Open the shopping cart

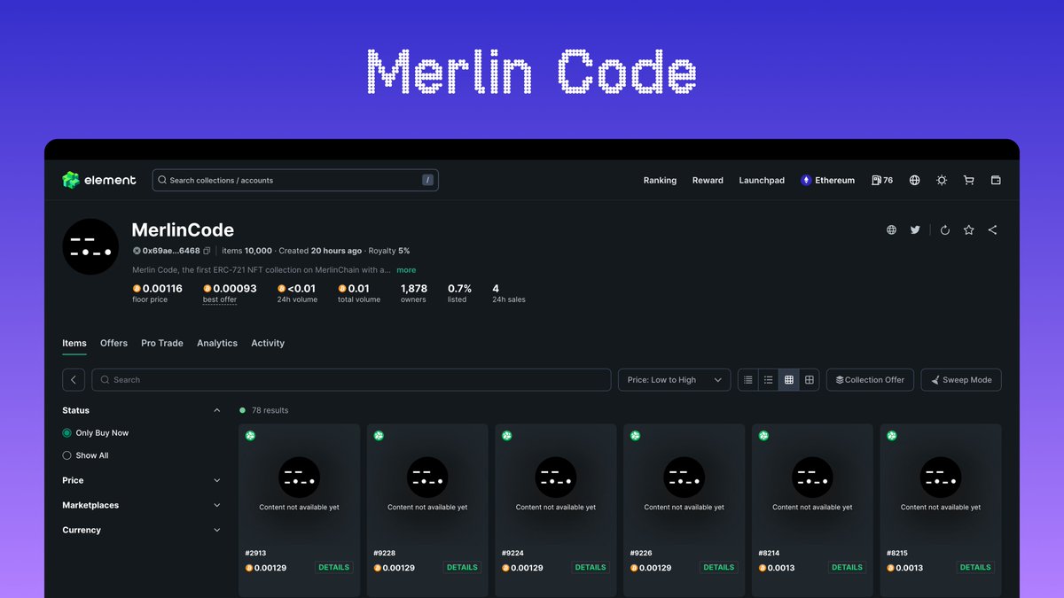tap(968, 180)
